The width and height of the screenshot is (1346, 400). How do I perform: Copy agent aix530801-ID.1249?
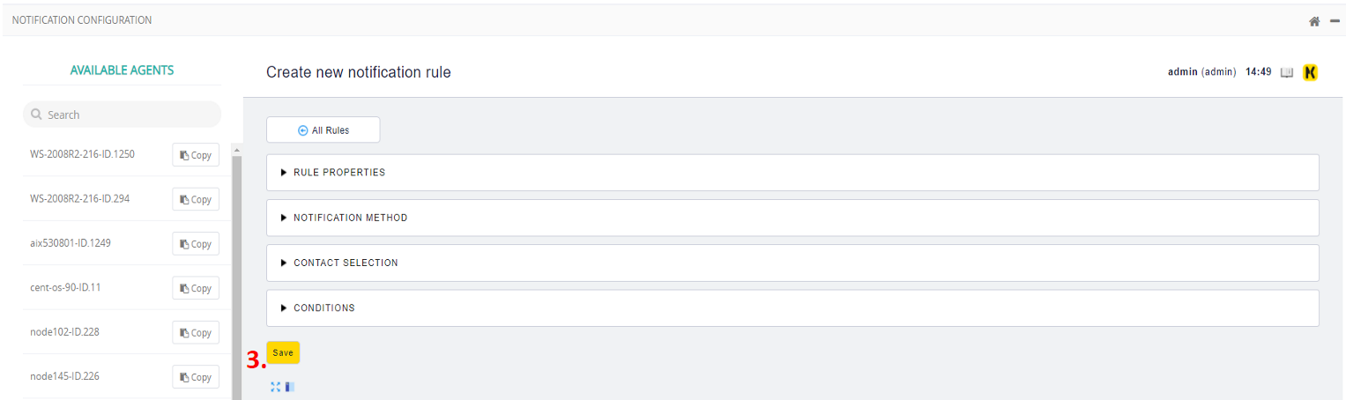[196, 244]
